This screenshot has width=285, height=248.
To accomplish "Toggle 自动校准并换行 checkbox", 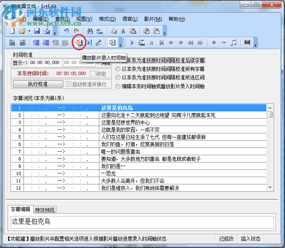I will coord(69,84).
